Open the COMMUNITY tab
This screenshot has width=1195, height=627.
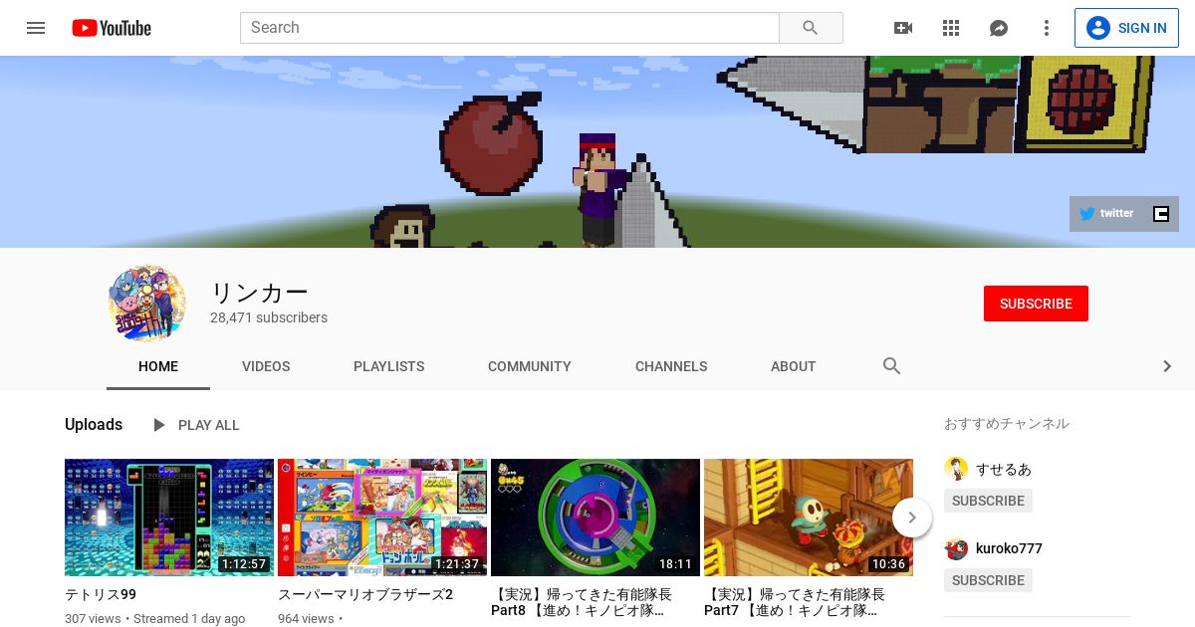(530, 366)
